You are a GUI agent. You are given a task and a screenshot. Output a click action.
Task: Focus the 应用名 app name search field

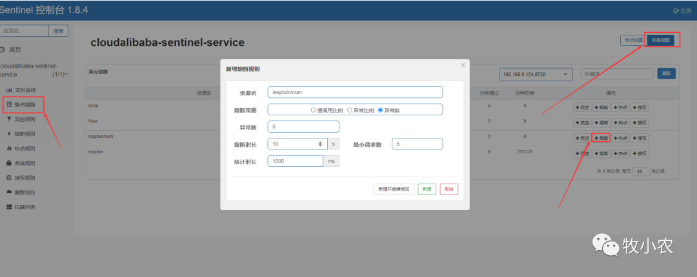24,31
